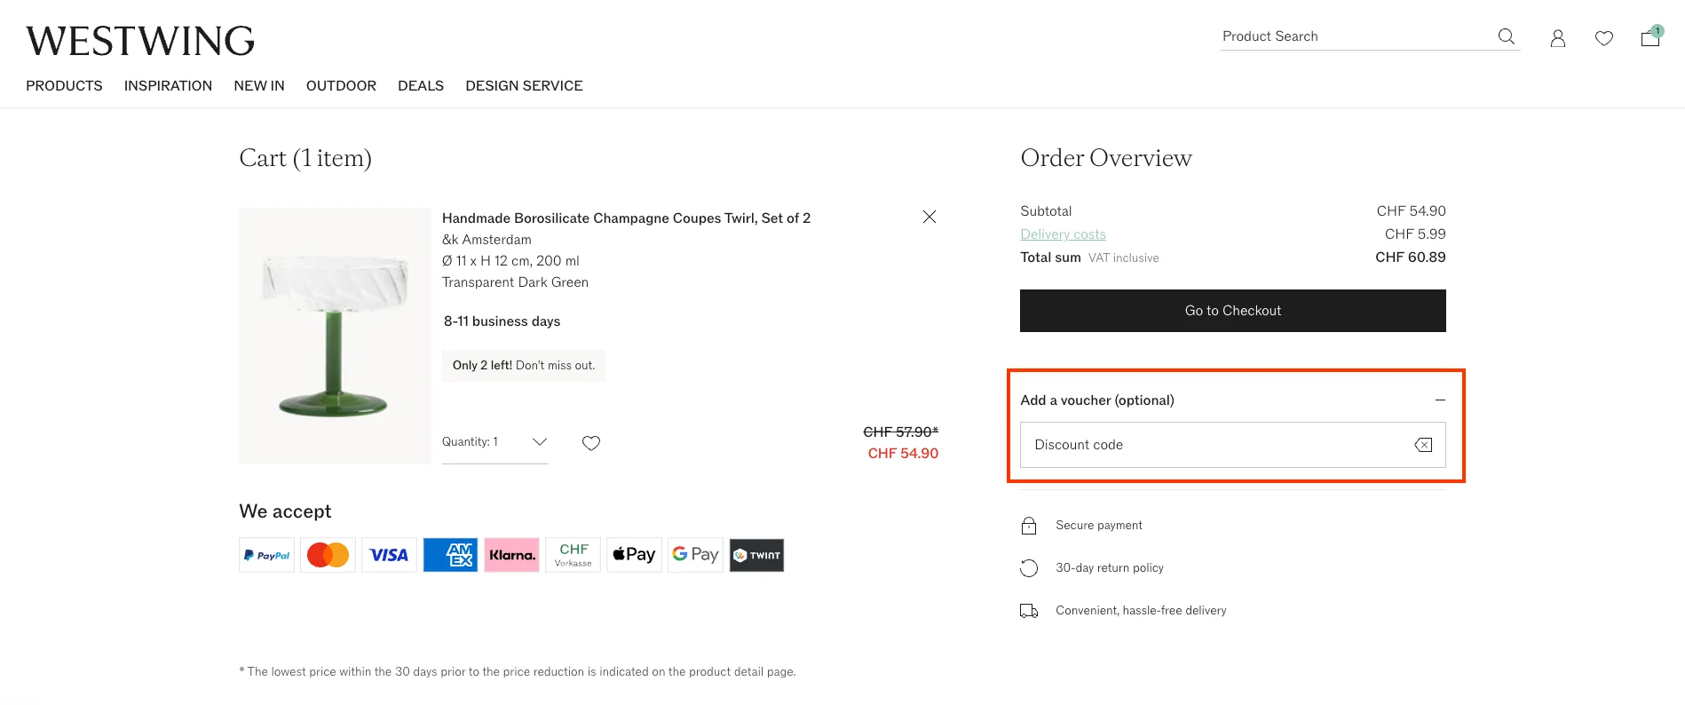This screenshot has width=1685, height=705.
Task: Click the 'CHF 60.89' total sum value
Action: click(1410, 257)
